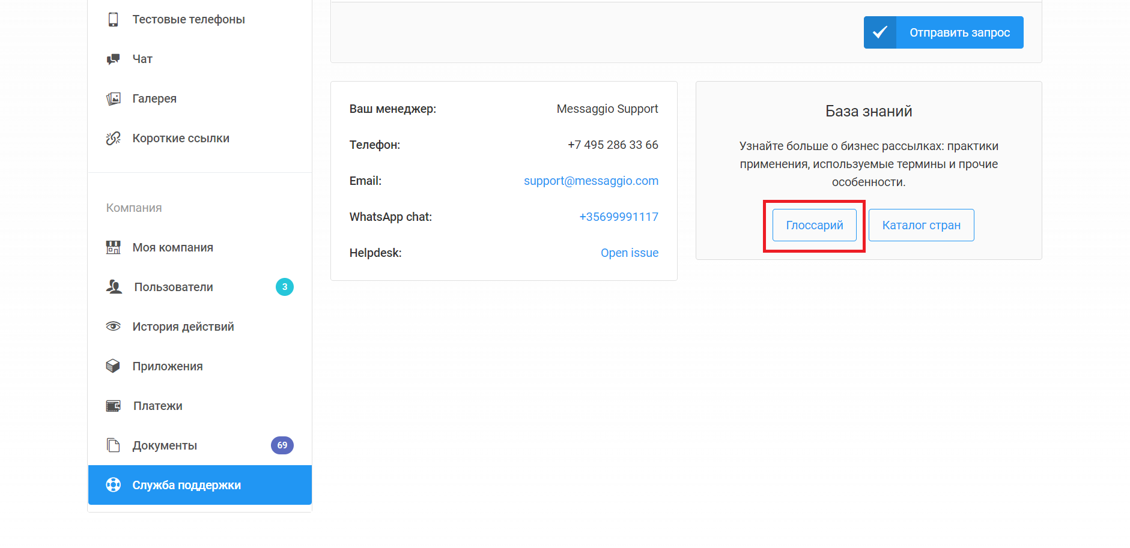The height and width of the screenshot is (548, 1130).
Task: Click the Messaggio Support manager name
Action: pos(607,109)
